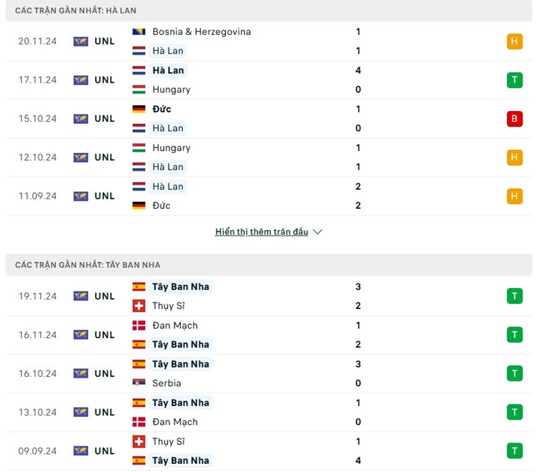
Task: Click the green T badge for the 13.10.24 match
Action: 514,412
